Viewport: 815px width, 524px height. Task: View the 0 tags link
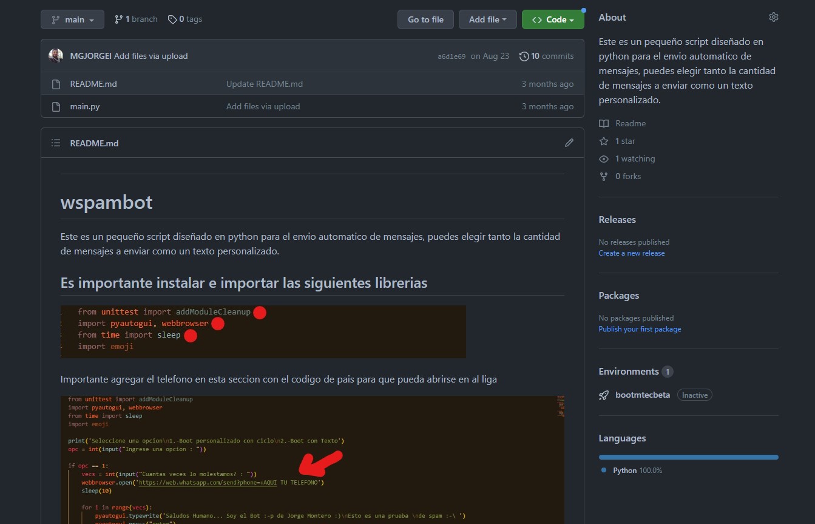(x=185, y=19)
